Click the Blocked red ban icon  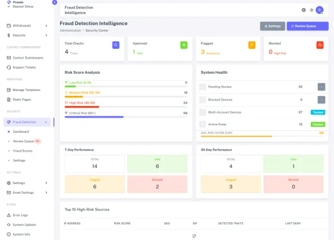(x=320, y=45)
